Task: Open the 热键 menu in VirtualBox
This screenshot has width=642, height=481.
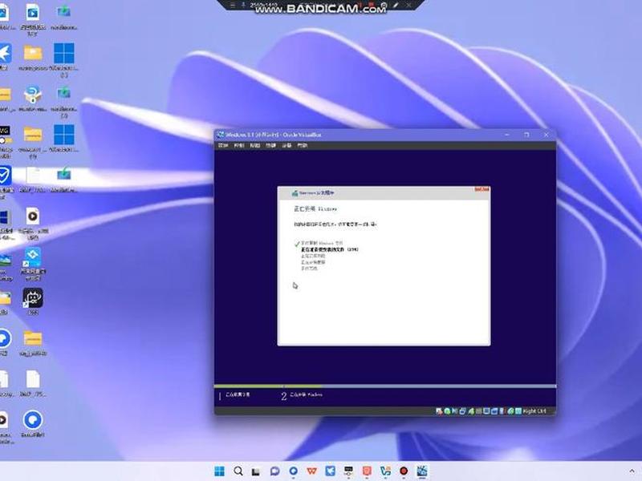Action: click(270, 146)
